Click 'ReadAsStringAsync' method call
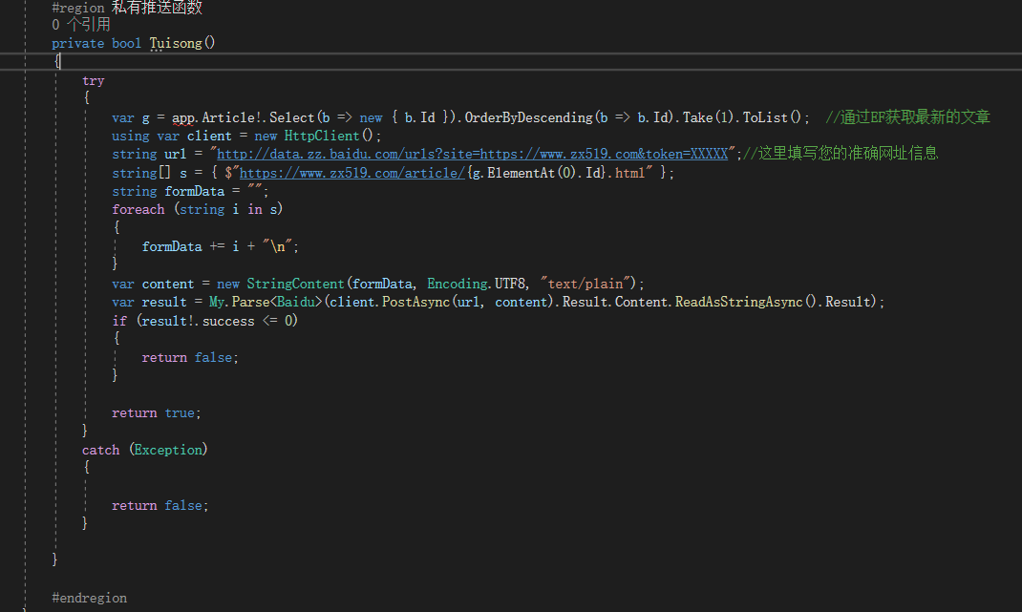 pyautogui.click(x=738, y=303)
